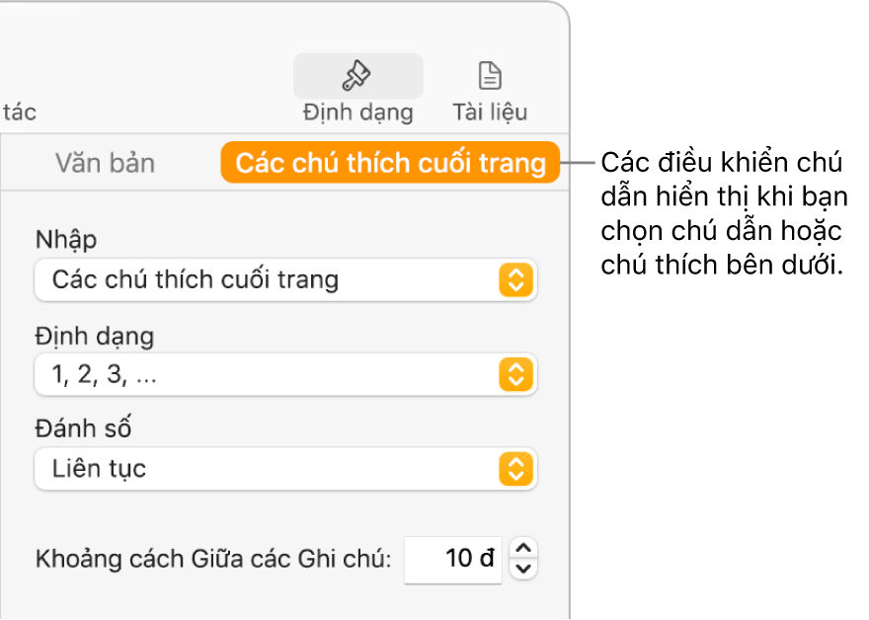The image size is (869, 620).
Task: Select the Các chú thích cuối trang tab
Action: click(391, 163)
